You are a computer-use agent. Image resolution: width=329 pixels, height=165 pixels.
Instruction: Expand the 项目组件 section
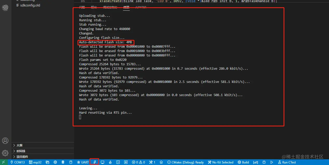click(43, 157)
